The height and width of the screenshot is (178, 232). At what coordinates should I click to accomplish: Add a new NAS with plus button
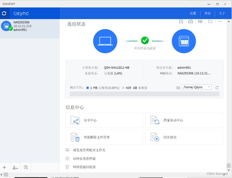[x=5, y=167]
